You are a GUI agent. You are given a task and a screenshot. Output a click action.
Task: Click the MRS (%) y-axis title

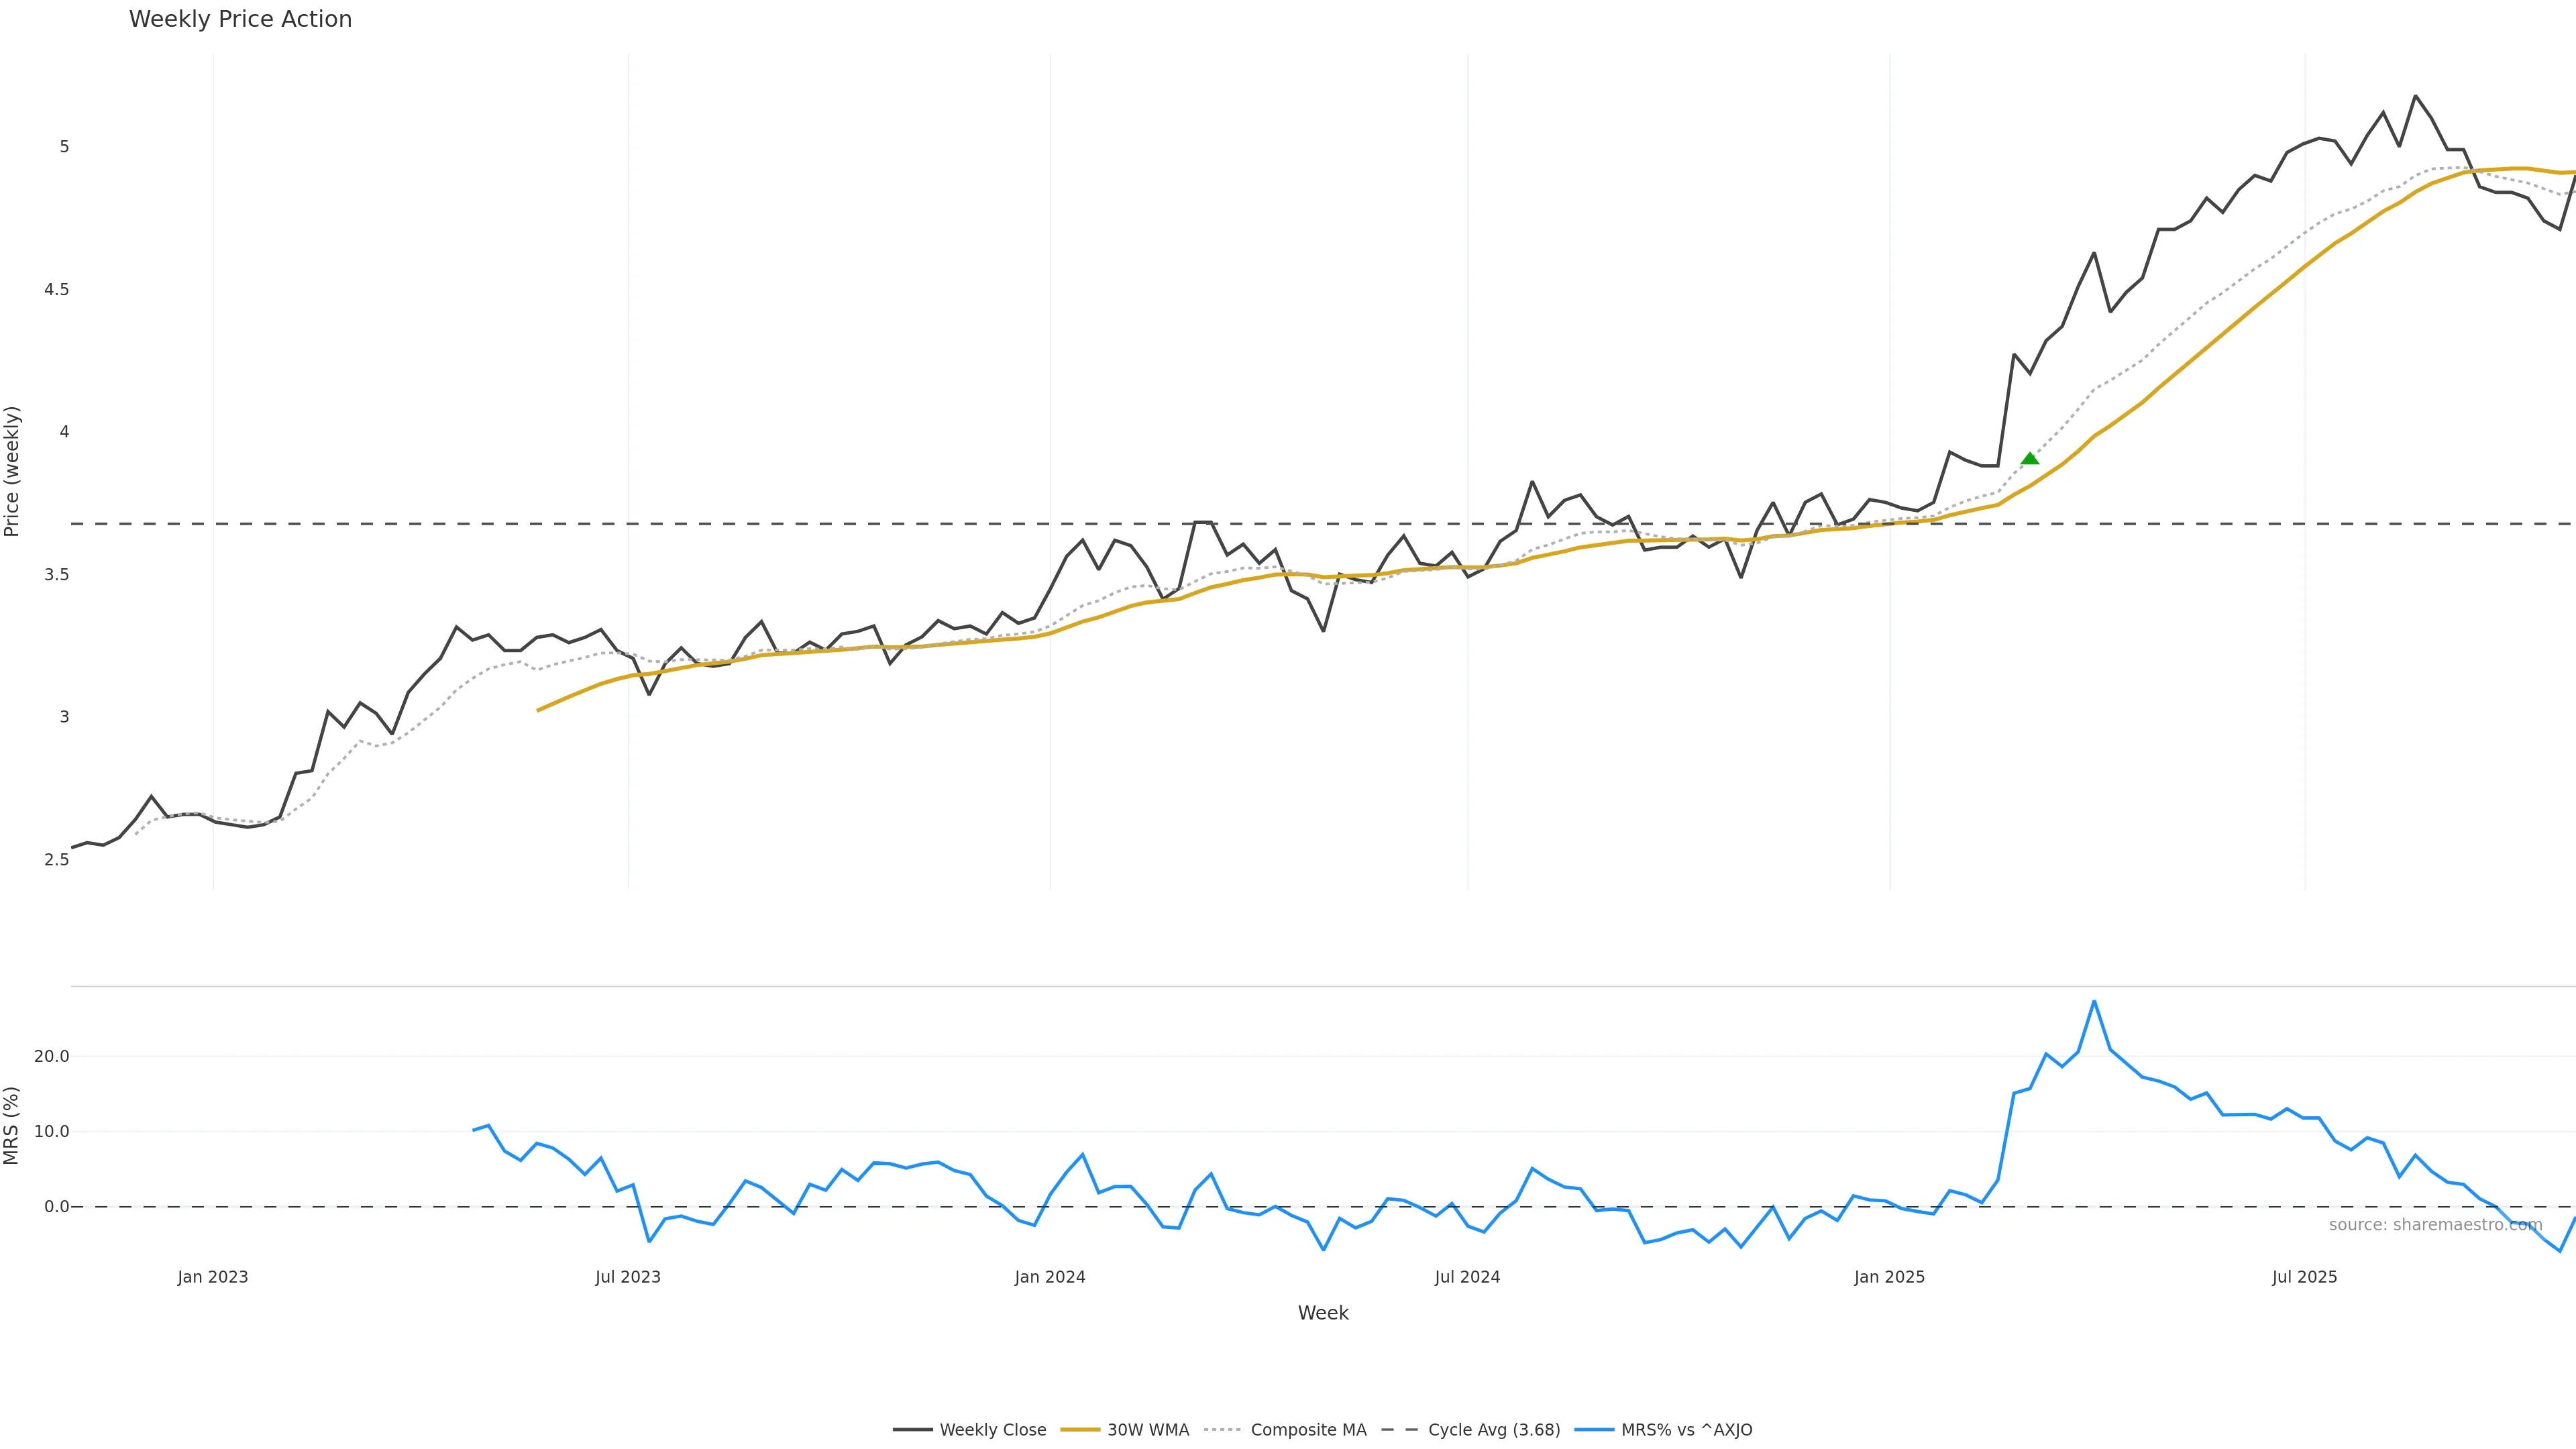tap(12, 1125)
